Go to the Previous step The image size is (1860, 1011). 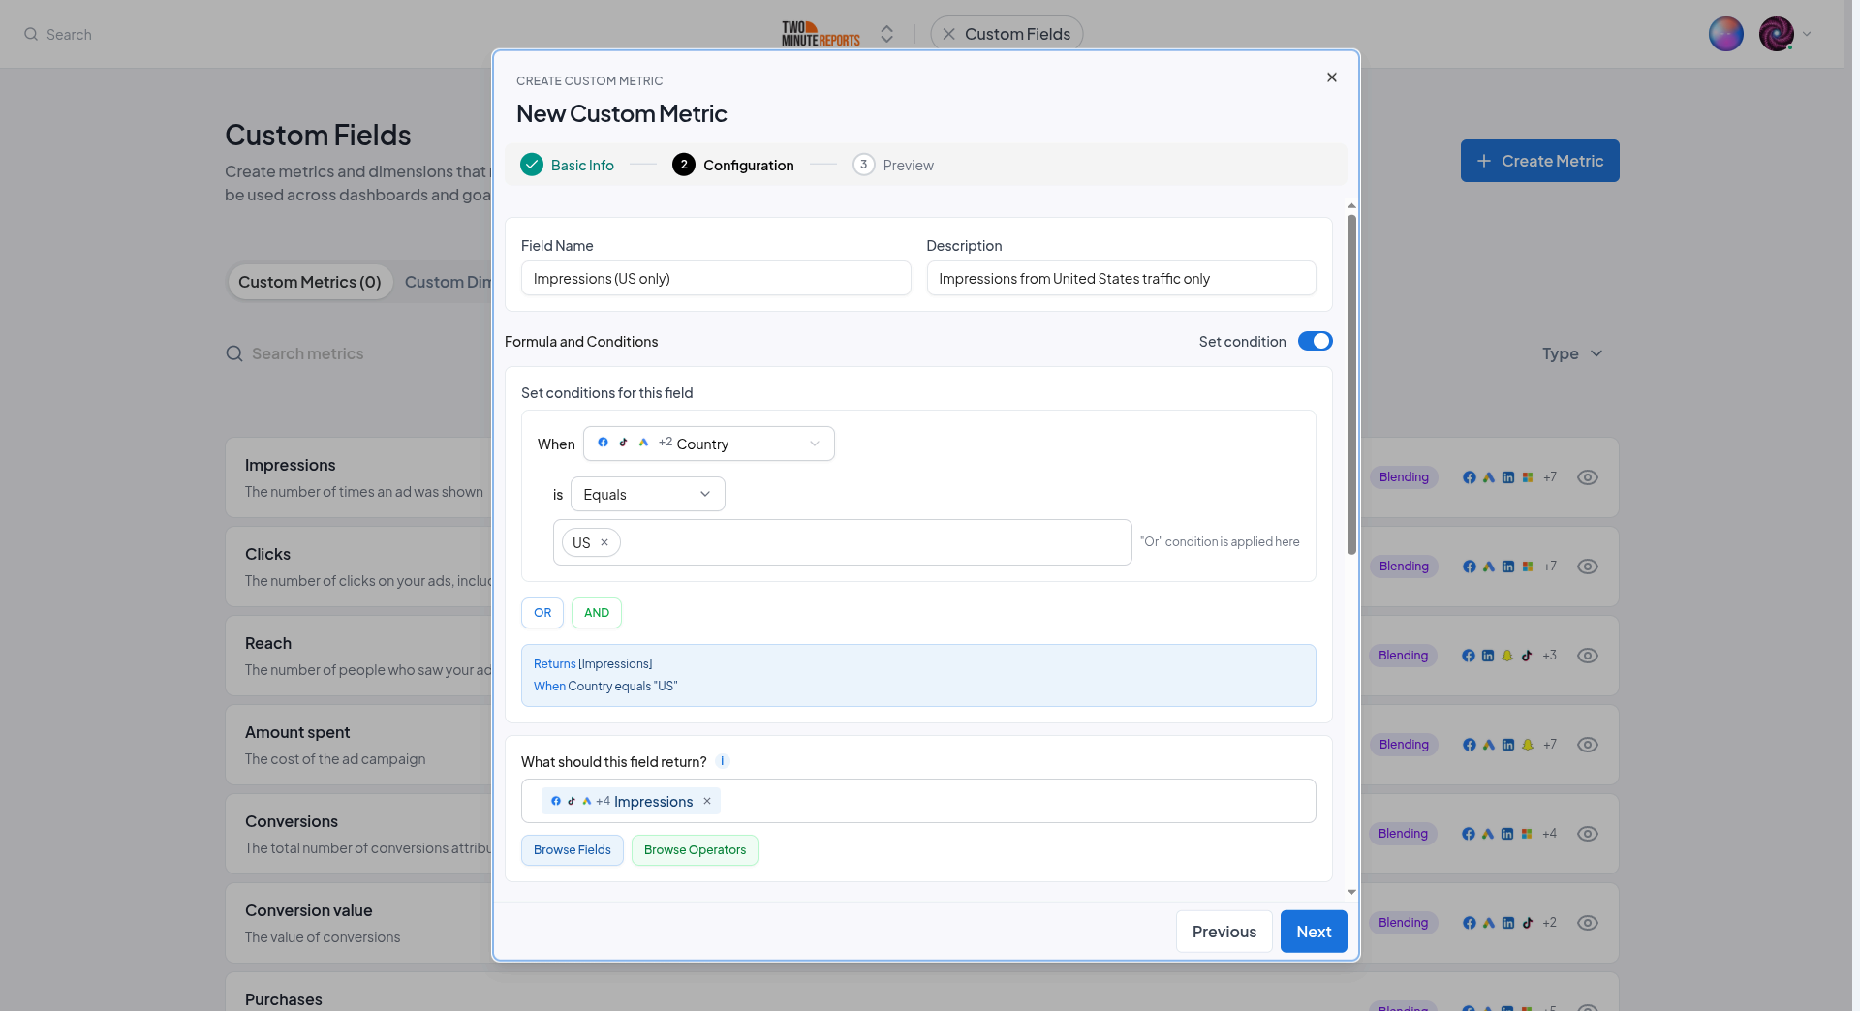(x=1224, y=932)
